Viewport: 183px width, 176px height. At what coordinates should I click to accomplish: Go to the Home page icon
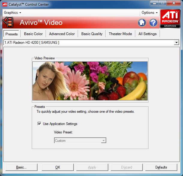coord(142,22)
